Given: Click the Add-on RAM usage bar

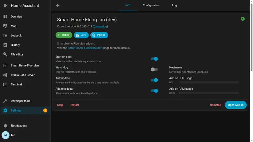Looking at the screenshot, I should (x=209, y=93).
